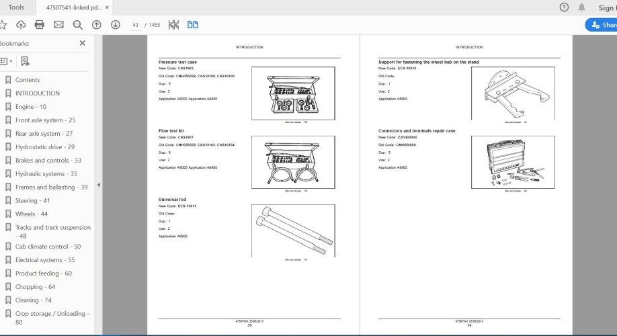Screen dimensions: 617x336
Task: Open Hydraulic systems - 35 bookmark
Action: click(46, 173)
